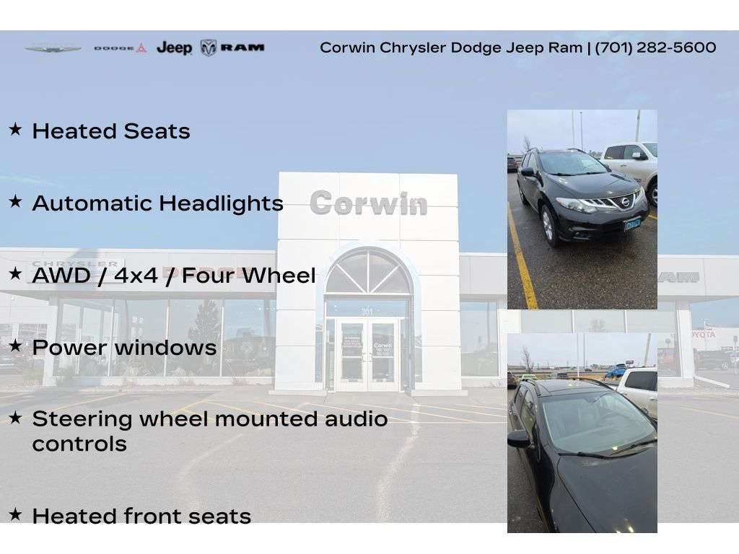739x554 pixels.
Task: Open the bottom black car windshield photo
Action: pyautogui.click(x=582, y=433)
